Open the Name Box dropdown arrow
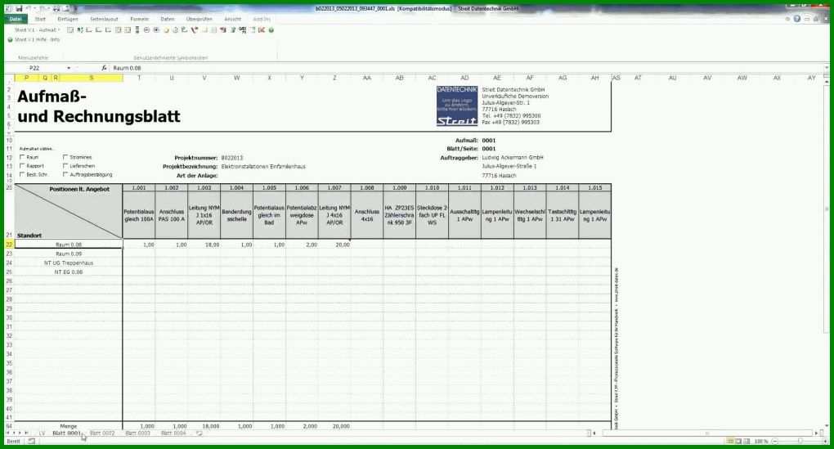Image resolution: width=834 pixels, height=449 pixels. pos(69,68)
